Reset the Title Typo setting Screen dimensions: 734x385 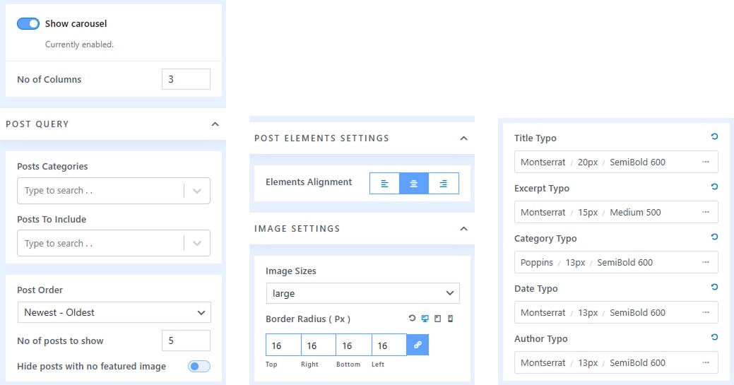click(x=714, y=137)
